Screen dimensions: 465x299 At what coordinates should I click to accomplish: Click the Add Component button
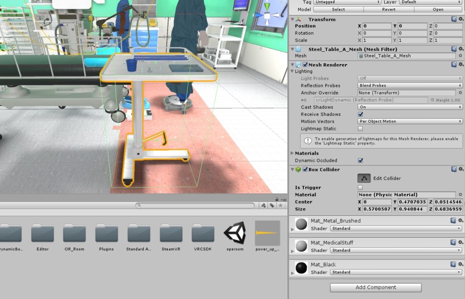click(376, 287)
